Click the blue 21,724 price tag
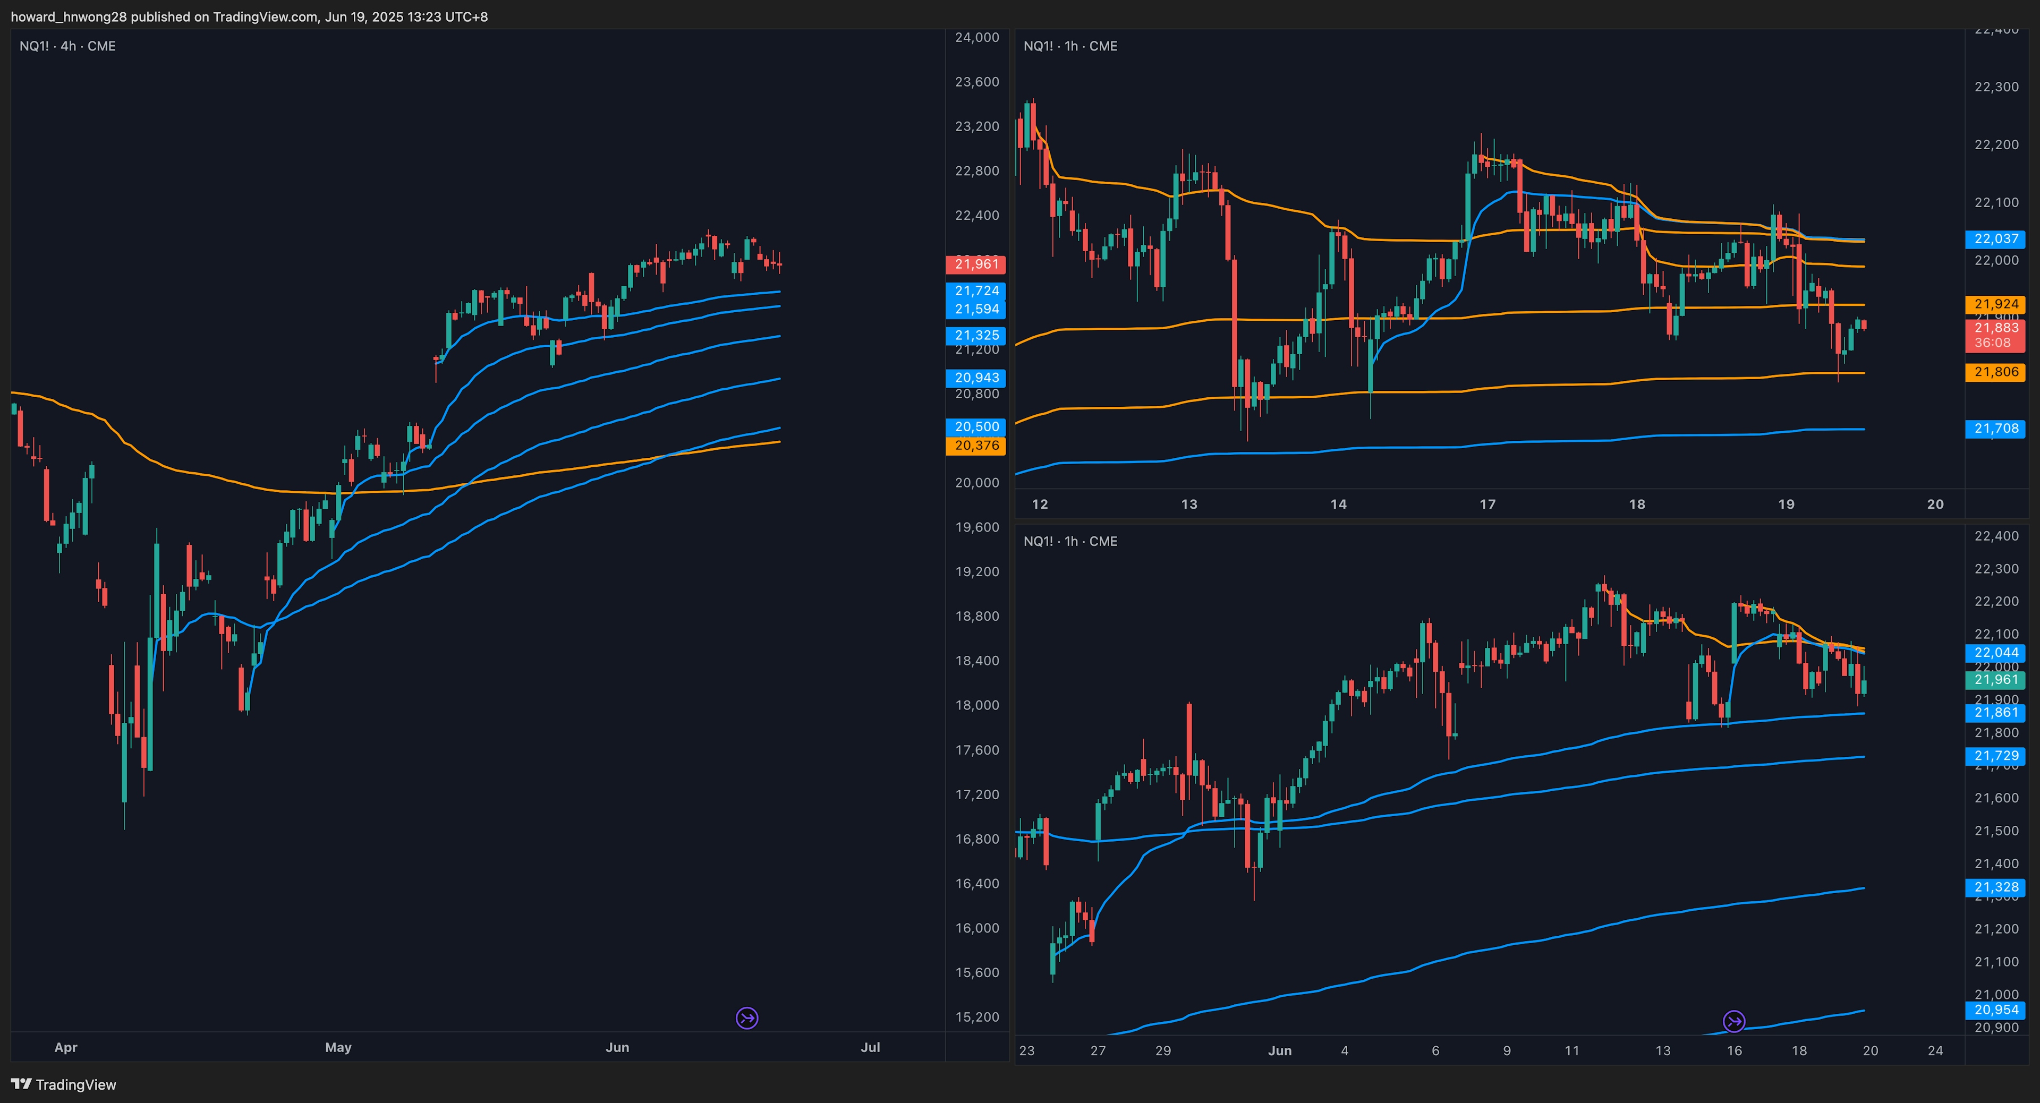2040x1103 pixels. (976, 290)
